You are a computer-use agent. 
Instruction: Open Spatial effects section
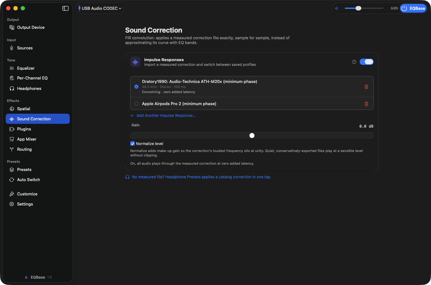coord(38,109)
